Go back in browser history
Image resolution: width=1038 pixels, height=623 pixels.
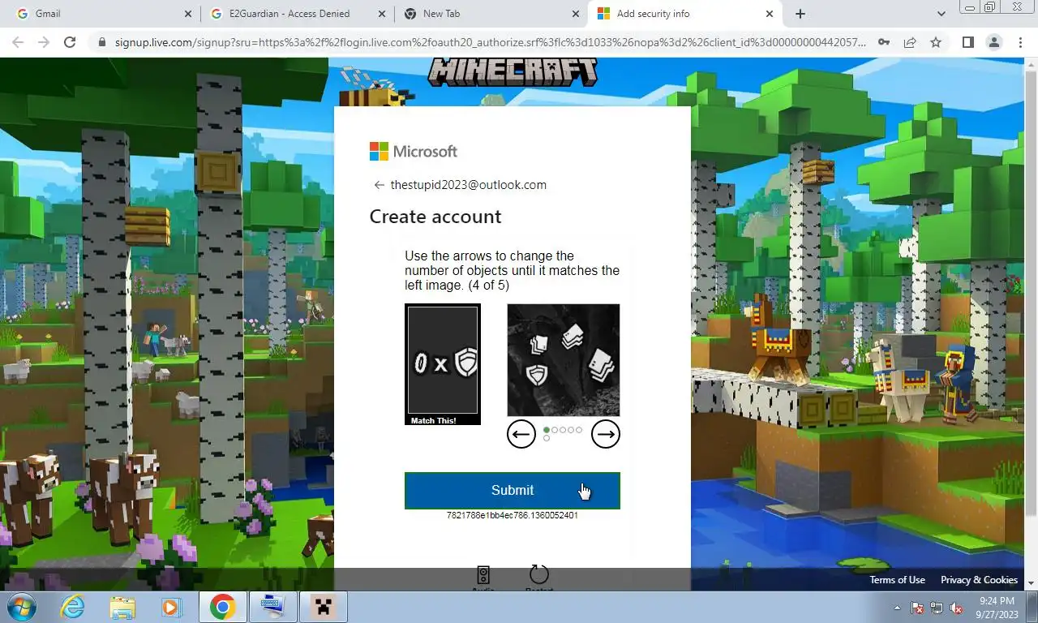pos(17,42)
